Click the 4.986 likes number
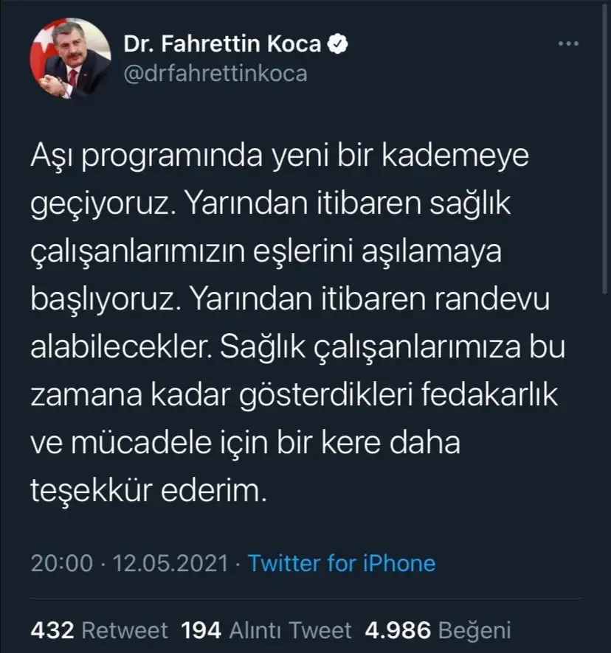This screenshot has width=611, height=653. coord(398,630)
